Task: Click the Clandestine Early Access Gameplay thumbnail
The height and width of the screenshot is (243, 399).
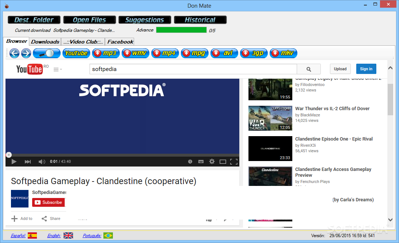Action: pos(270,176)
